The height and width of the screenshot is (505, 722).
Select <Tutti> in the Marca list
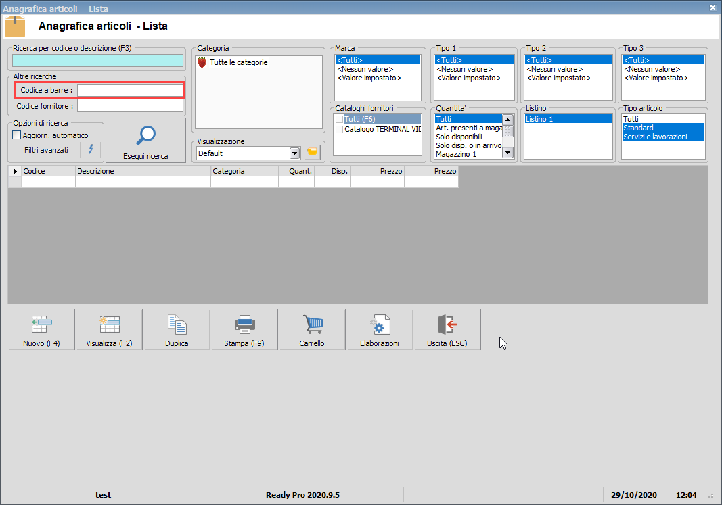(378, 60)
